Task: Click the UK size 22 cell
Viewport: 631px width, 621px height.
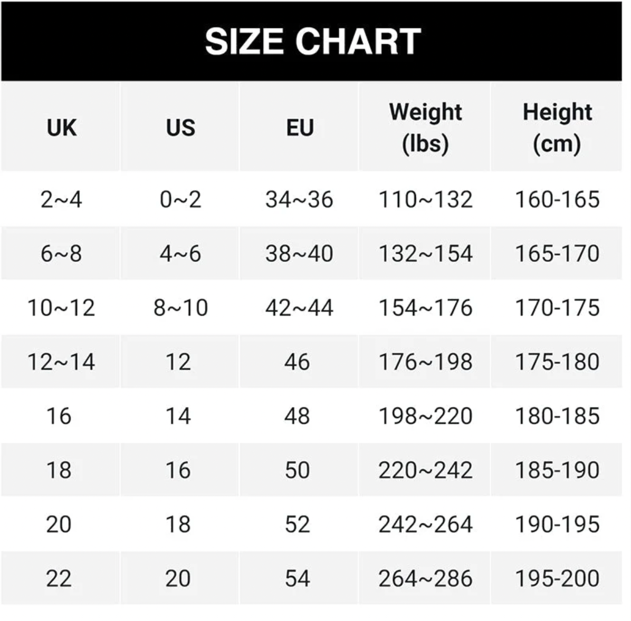Action: point(59,579)
